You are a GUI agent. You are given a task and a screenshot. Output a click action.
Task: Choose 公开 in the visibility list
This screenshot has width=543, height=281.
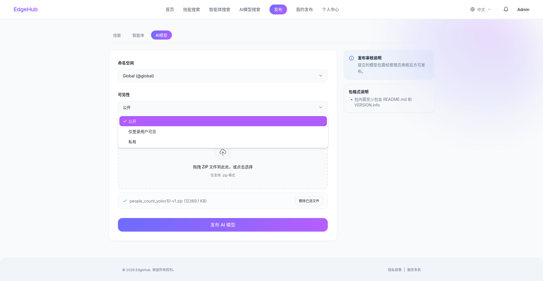point(223,121)
